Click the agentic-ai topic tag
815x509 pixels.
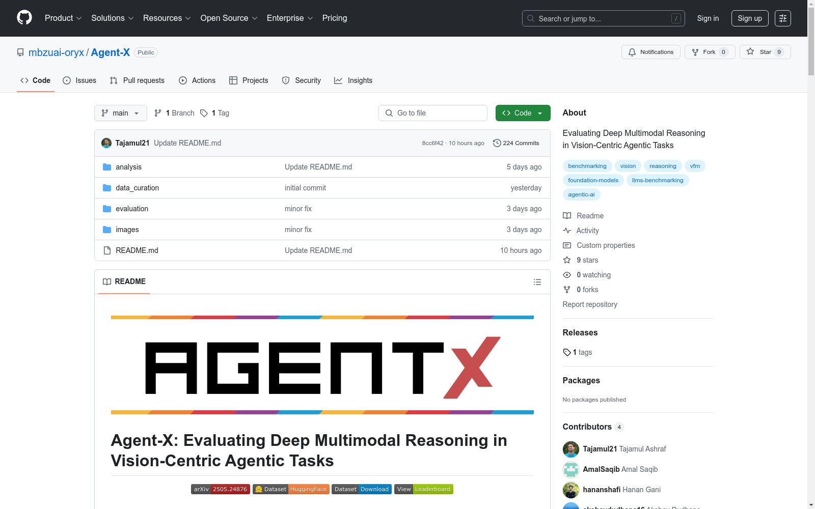[x=581, y=194]
